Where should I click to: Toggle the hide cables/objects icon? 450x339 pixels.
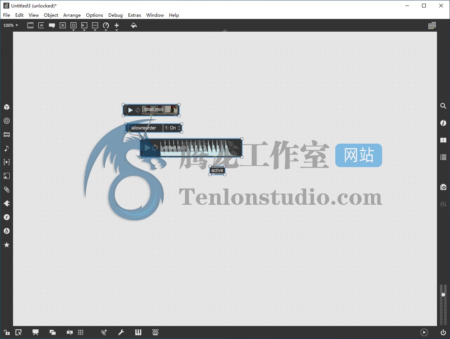pyautogui.click(x=70, y=332)
